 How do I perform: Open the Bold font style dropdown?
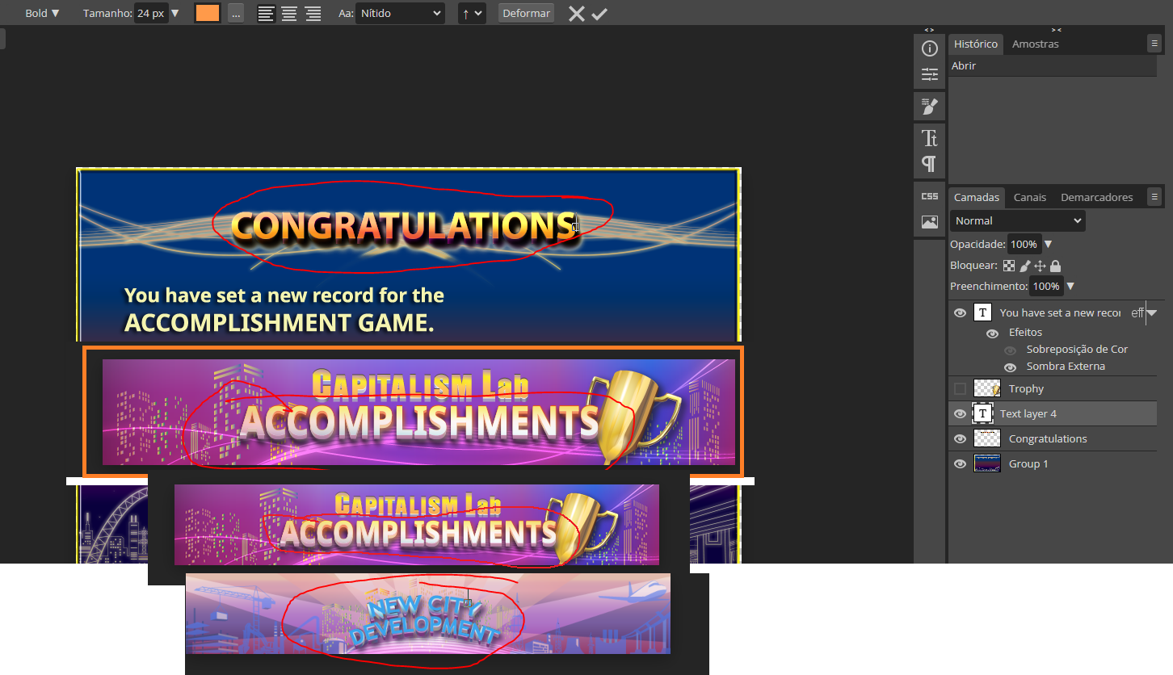42,14
